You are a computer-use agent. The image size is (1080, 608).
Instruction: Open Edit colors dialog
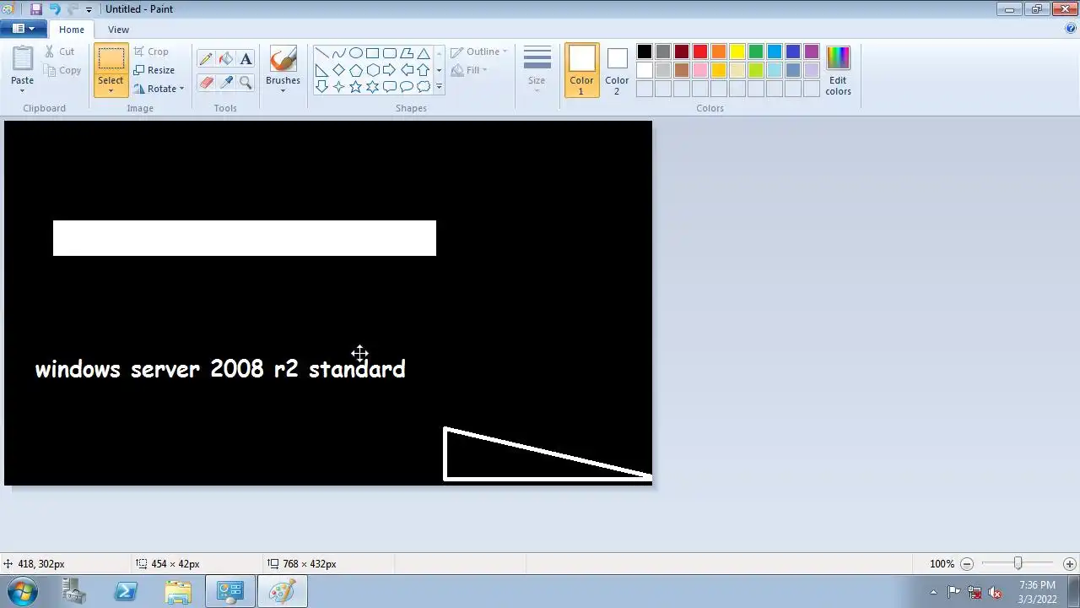[x=838, y=70]
